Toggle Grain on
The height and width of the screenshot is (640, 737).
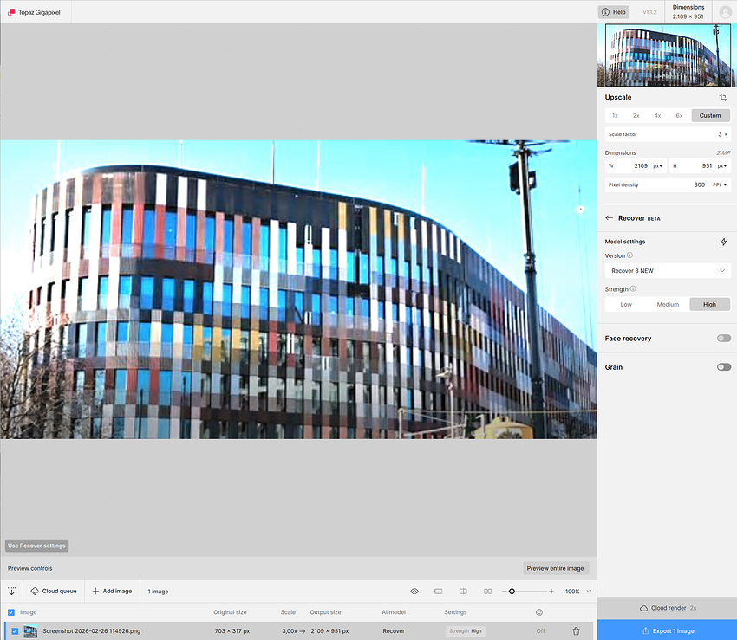724,366
